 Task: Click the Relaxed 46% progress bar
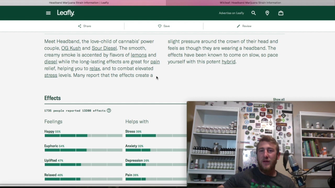[x=83, y=179]
